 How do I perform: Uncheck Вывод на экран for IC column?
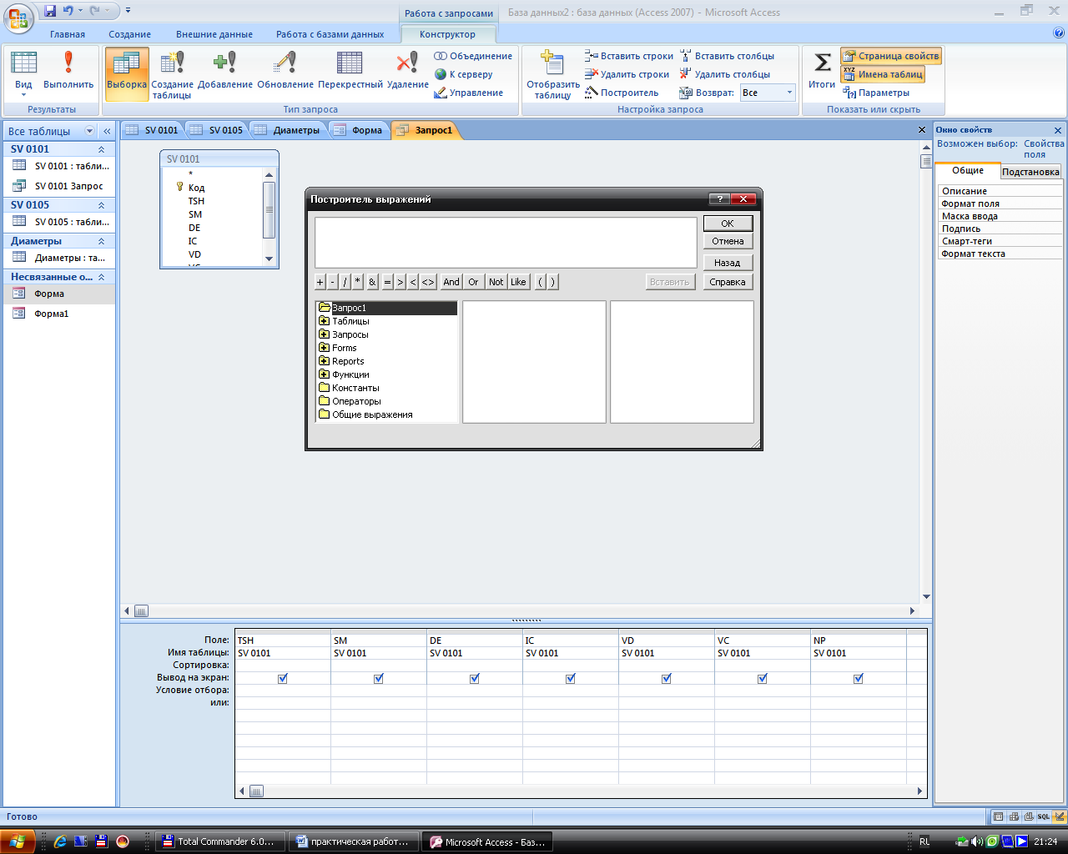571,678
